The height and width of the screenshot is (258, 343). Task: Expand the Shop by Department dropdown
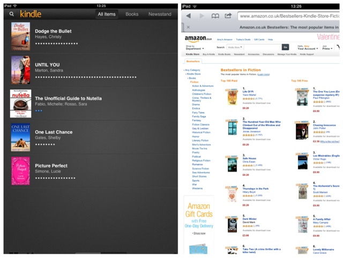click(195, 47)
